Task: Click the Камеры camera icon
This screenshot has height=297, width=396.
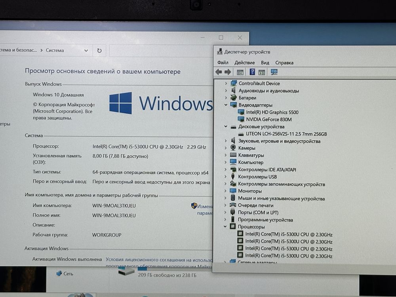Action: pos(233,148)
